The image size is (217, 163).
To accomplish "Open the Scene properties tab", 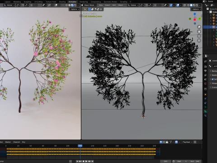I will [x=205, y=79].
